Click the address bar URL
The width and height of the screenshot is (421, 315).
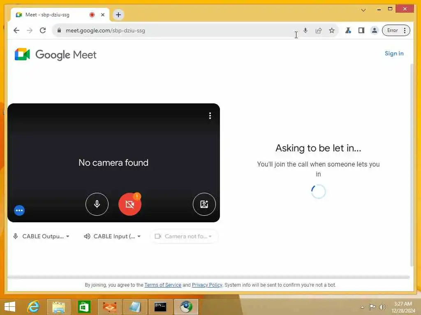point(105,30)
